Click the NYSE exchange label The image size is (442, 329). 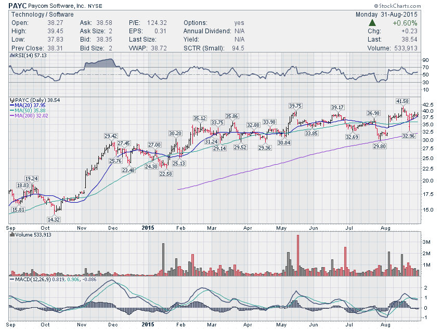point(95,6)
